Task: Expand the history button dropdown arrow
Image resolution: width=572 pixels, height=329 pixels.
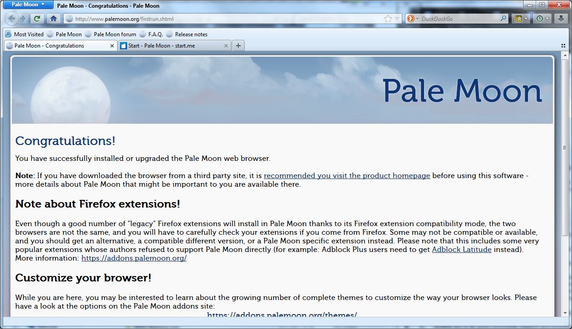Action: click(x=547, y=19)
